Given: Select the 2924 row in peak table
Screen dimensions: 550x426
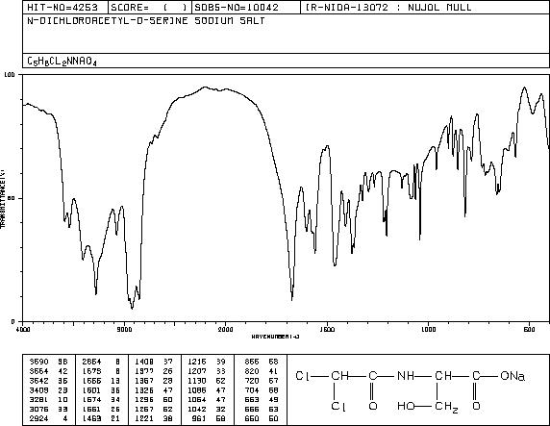Looking at the screenshot, I should 49,418.
